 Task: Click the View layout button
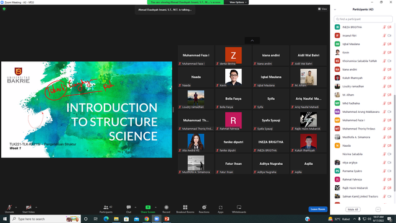pyautogui.click(x=322, y=9)
